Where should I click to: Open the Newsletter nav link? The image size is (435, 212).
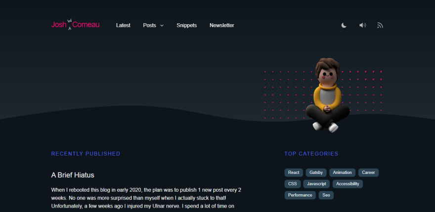tap(221, 25)
